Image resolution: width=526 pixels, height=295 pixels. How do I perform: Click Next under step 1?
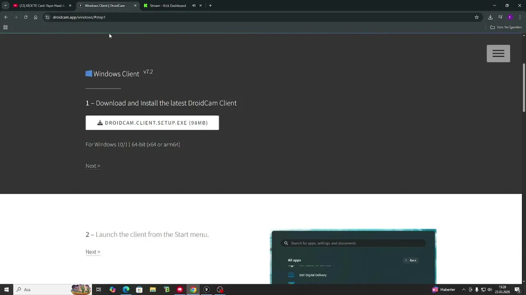click(93, 166)
